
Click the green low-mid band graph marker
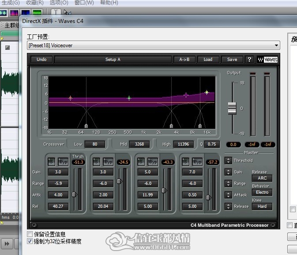point(129,98)
